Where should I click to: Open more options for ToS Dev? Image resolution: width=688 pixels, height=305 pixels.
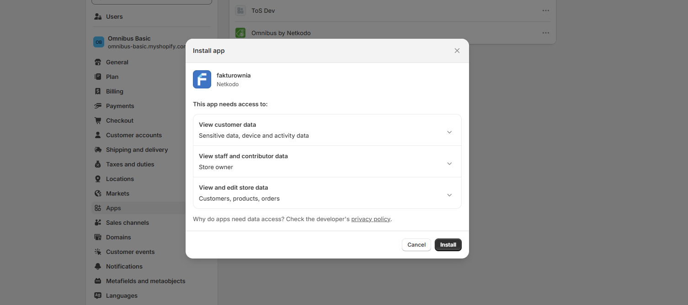tap(546, 10)
